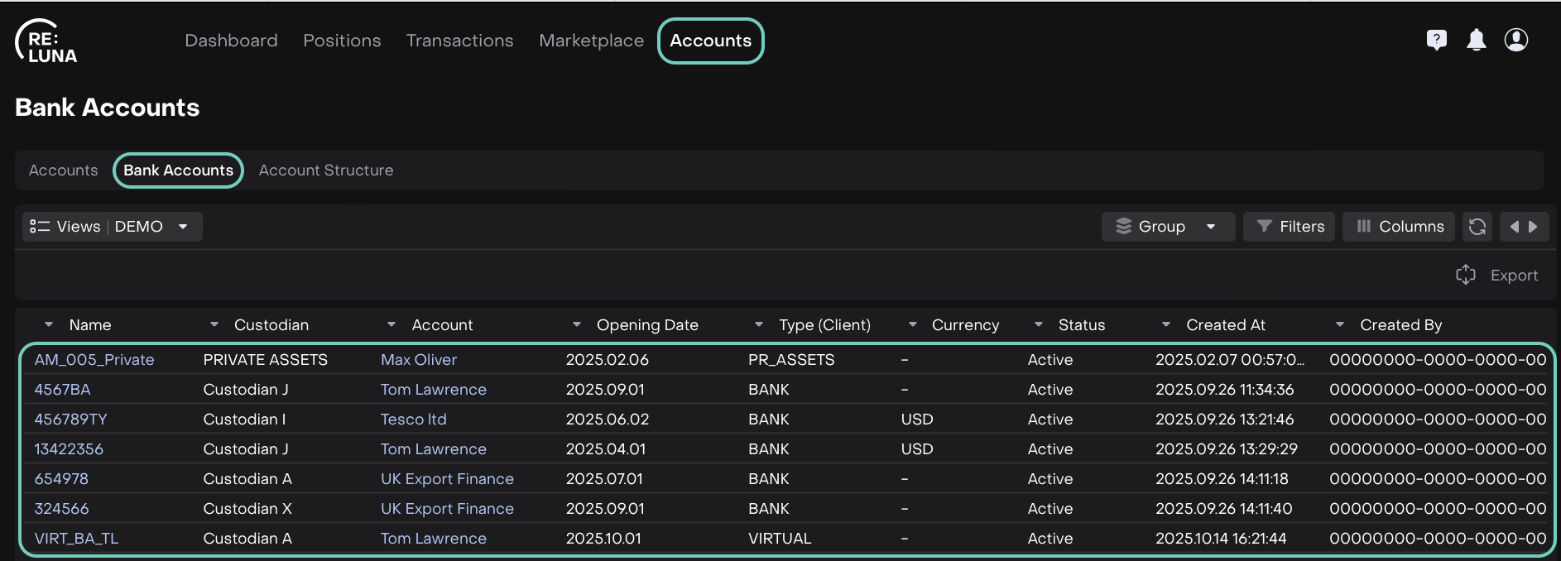Go to the Transactions menu

(x=459, y=41)
